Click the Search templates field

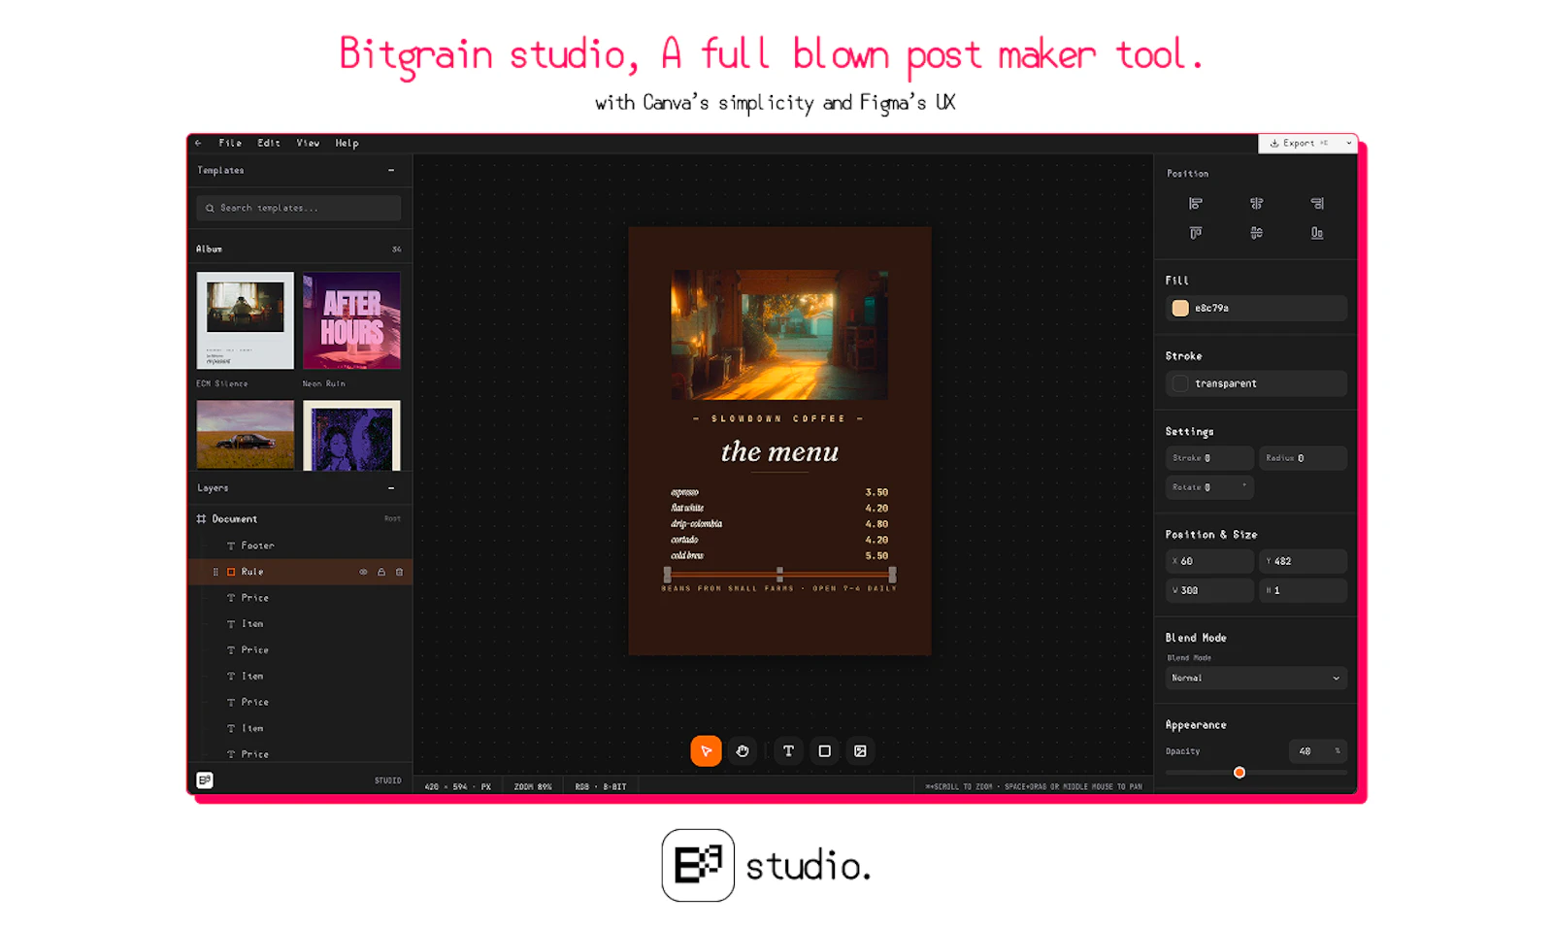299,208
